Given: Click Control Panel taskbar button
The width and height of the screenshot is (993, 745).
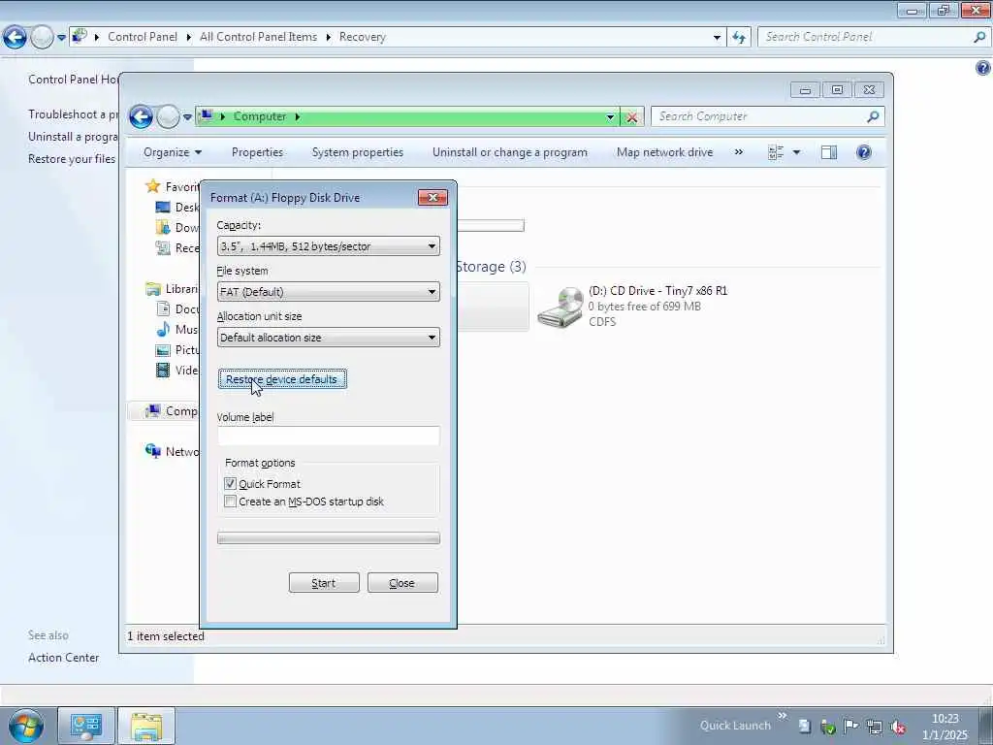Looking at the screenshot, I should click(x=86, y=726).
